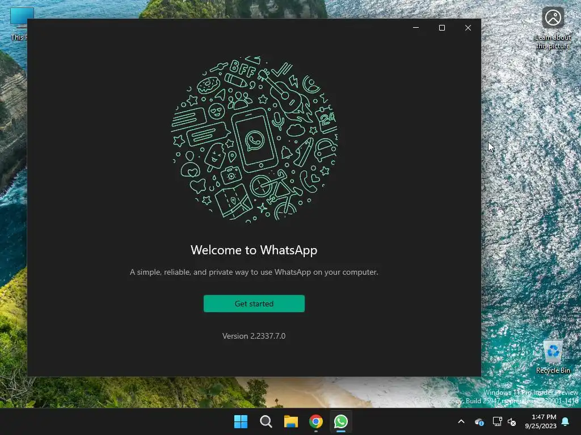Show hidden system tray icons

coord(461,421)
